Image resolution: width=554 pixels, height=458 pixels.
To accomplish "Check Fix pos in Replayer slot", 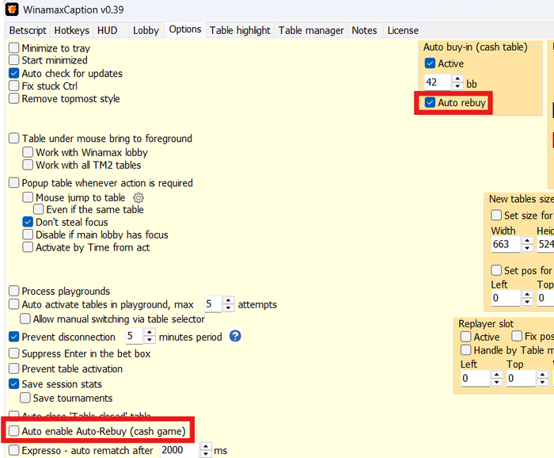I will pos(517,336).
